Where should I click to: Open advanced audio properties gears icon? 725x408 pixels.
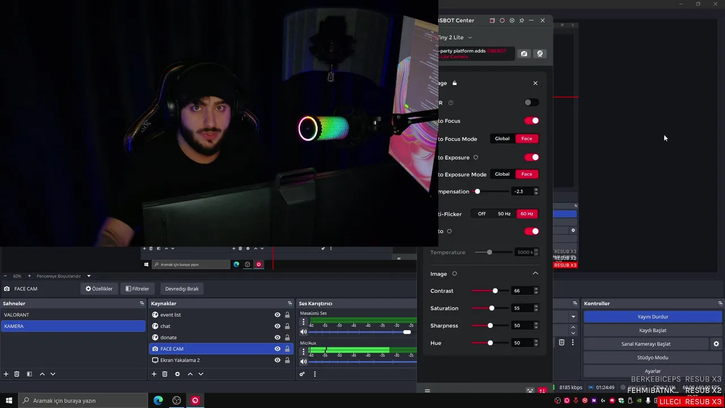tap(302, 374)
